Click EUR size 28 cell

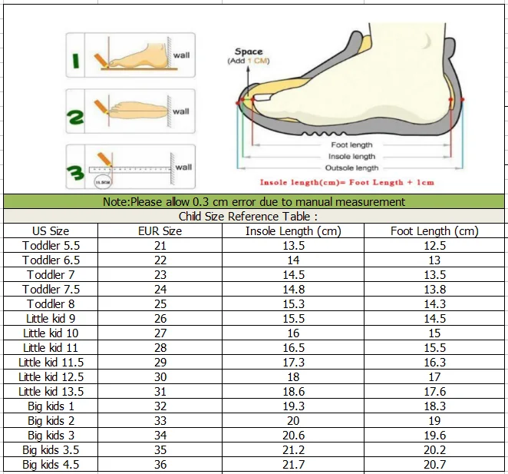tap(160, 348)
